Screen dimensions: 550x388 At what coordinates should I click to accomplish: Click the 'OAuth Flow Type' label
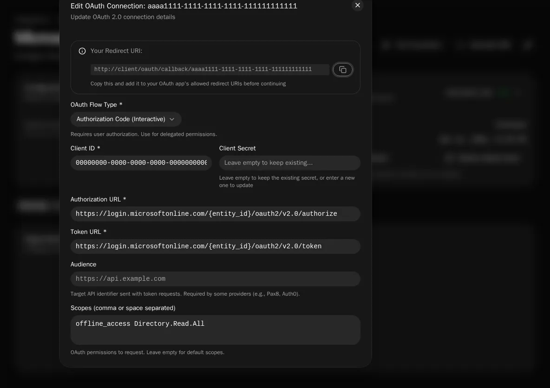coord(97,105)
